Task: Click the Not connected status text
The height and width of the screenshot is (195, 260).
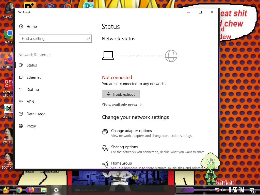Action: click(117, 77)
